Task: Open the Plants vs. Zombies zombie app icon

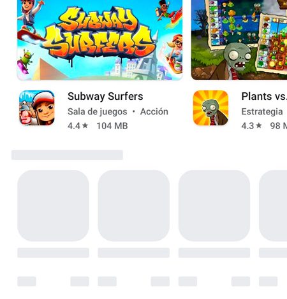Action: click(210, 108)
